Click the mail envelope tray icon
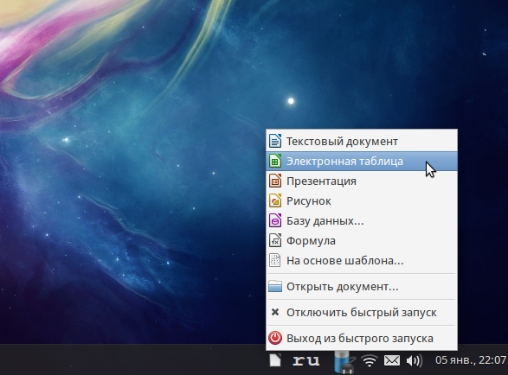This screenshot has height=375, width=508. [x=392, y=360]
